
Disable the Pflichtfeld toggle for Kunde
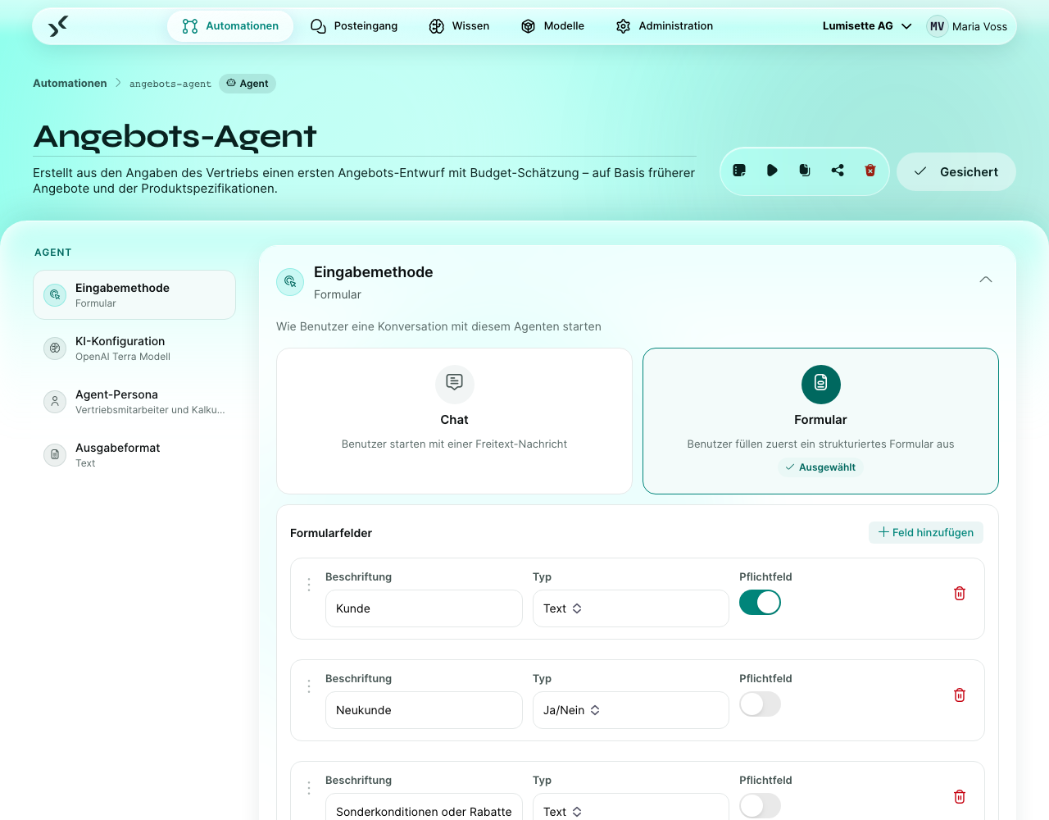(760, 603)
